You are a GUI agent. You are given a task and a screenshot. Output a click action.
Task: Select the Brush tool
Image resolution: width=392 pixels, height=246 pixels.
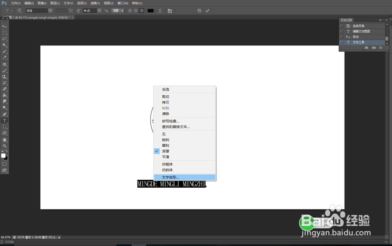(4, 71)
